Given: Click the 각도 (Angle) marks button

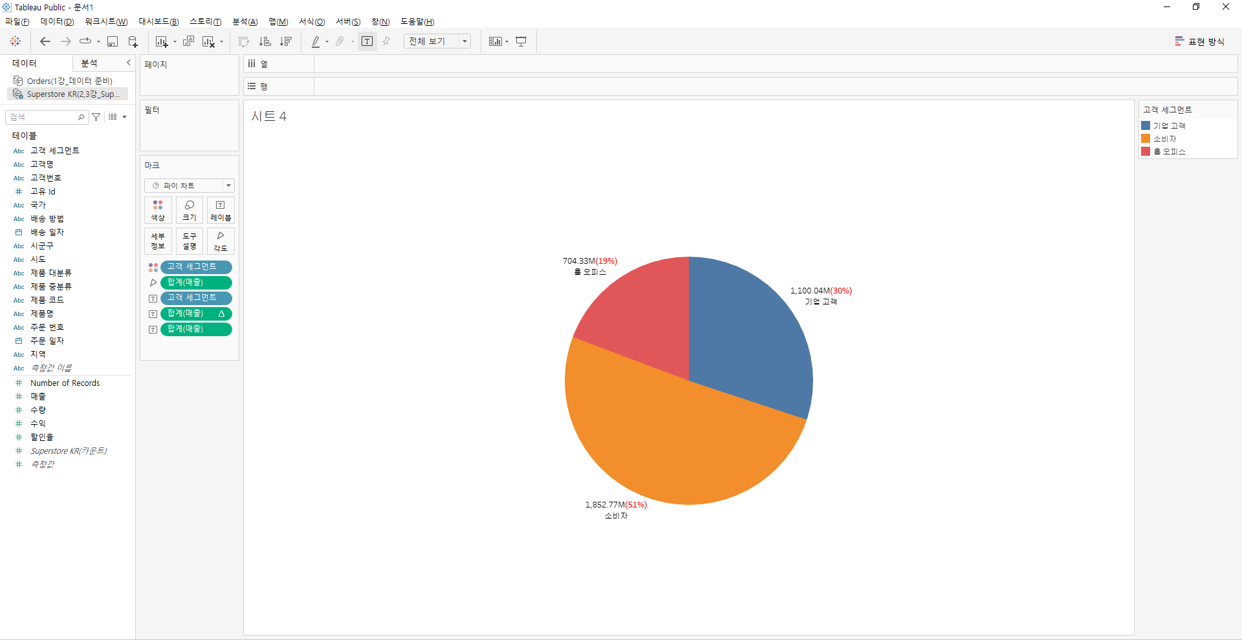Looking at the screenshot, I should click(x=221, y=241).
